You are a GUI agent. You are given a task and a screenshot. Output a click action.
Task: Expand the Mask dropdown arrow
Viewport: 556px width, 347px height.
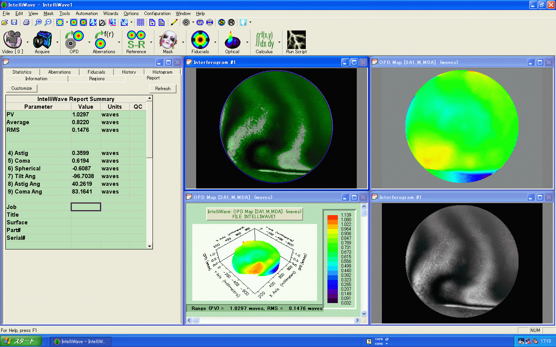coord(183,42)
